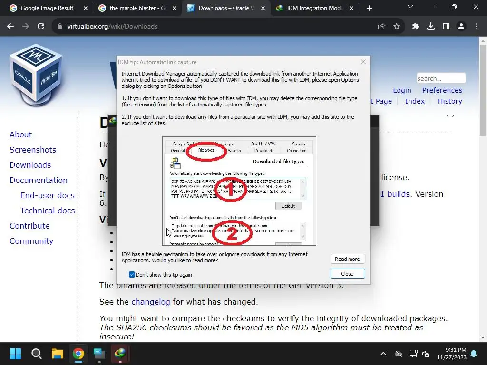Bookmark page with star icon
487x365 pixels.
coord(397,27)
